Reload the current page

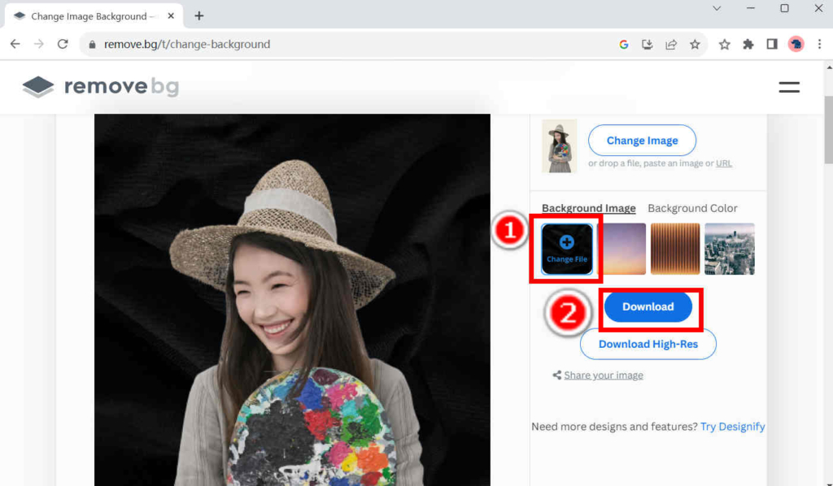(63, 44)
